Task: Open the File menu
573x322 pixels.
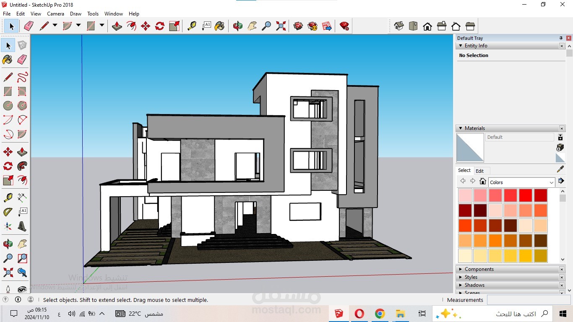Action: coord(7,14)
